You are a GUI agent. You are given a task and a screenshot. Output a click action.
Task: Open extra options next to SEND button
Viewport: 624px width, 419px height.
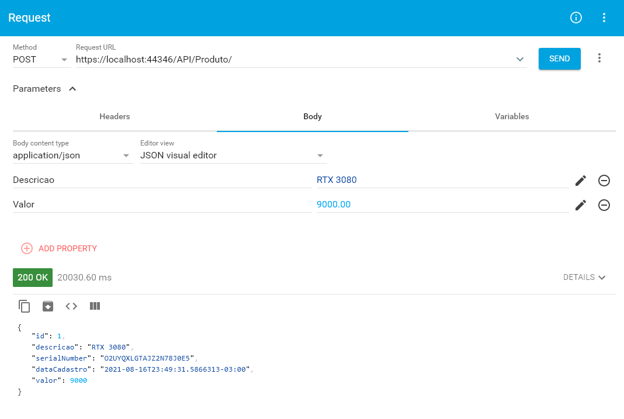(x=599, y=58)
